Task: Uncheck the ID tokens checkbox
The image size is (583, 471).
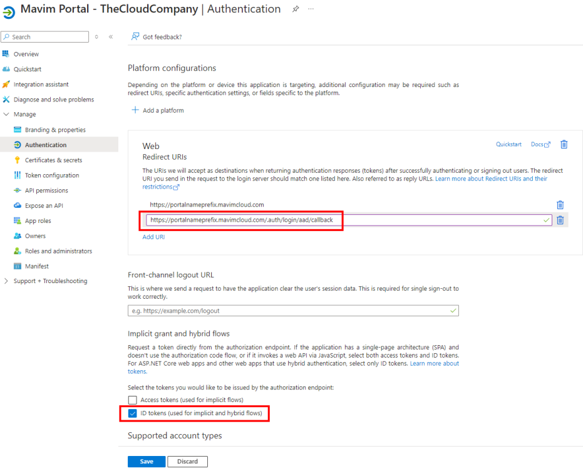Action: click(132, 413)
